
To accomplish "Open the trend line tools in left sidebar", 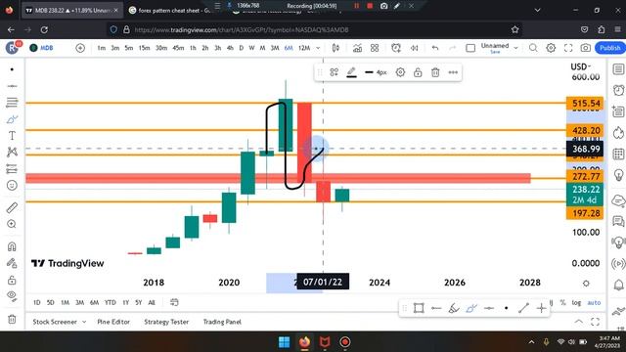I will [x=12, y=86].
